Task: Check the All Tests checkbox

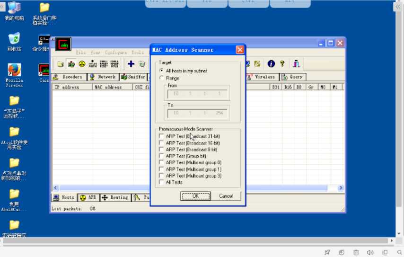Action: (161, 182)
